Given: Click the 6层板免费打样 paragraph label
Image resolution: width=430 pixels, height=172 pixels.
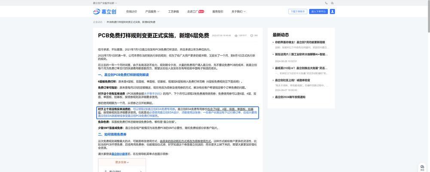Looking at the screenshot, I should coord(107,82).
